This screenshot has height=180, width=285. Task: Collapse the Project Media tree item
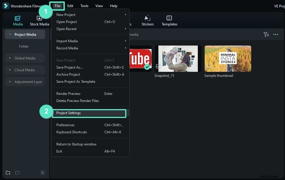(x=10, y=34)
